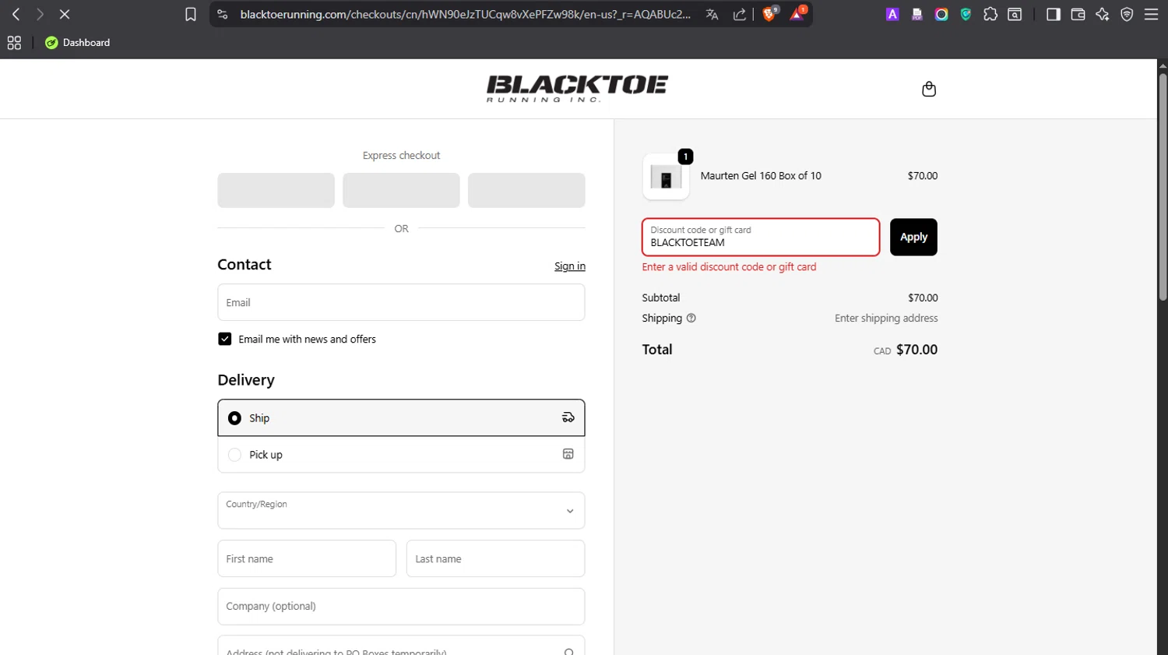
Task: Open the Dashboard bookmark
Action: pos(77,43)
